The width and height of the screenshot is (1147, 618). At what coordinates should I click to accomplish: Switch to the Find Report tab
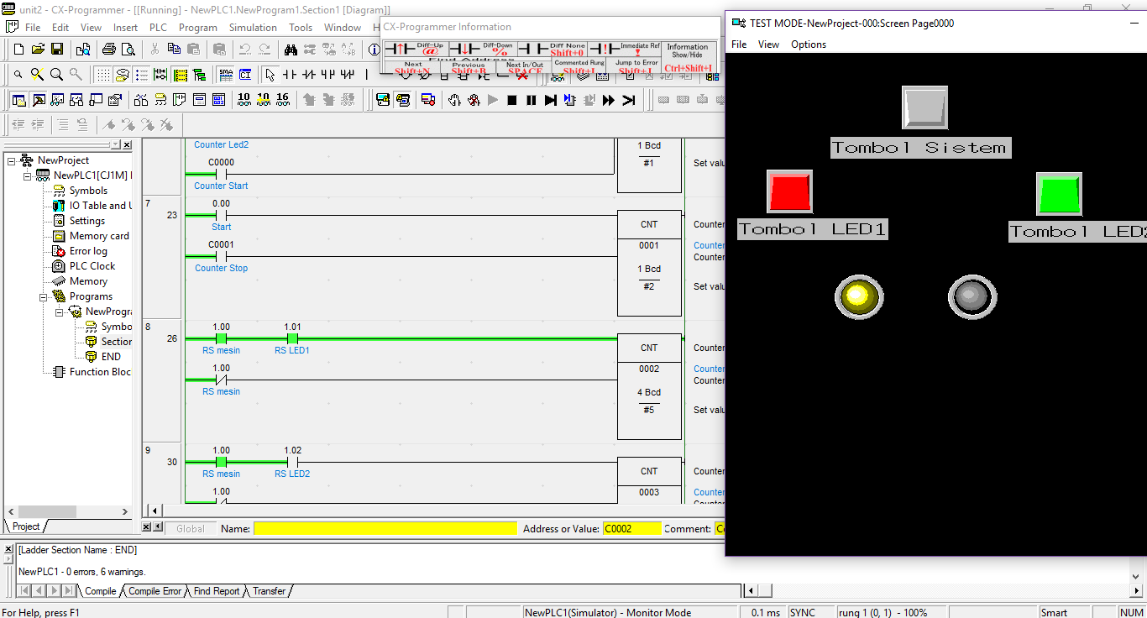point(217,591)
